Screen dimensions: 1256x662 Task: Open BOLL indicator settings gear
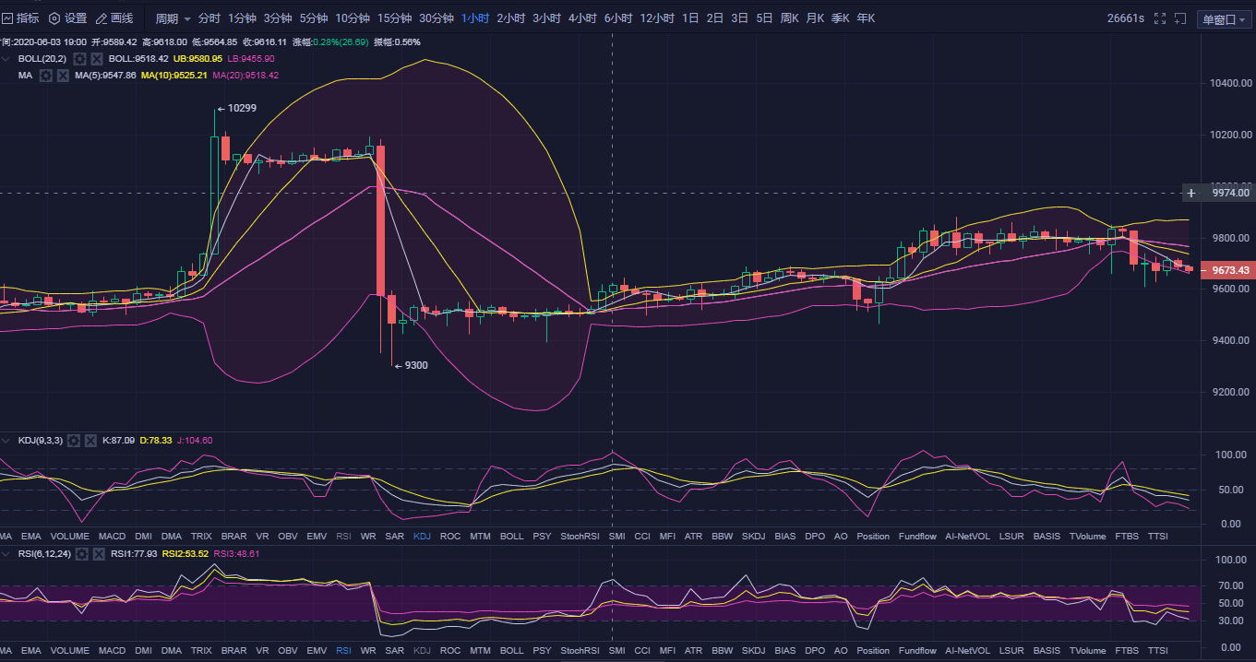(x=80, y=58)
